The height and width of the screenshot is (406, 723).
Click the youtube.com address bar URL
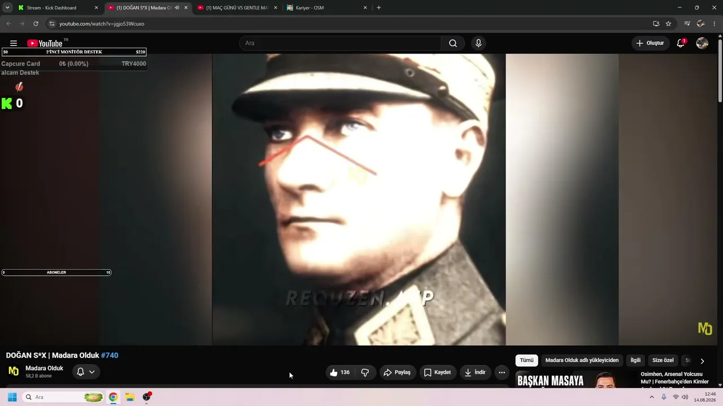(x=102, y=24)
